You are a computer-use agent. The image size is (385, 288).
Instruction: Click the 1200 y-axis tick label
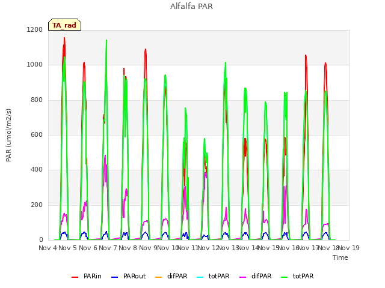pos(35,29)
